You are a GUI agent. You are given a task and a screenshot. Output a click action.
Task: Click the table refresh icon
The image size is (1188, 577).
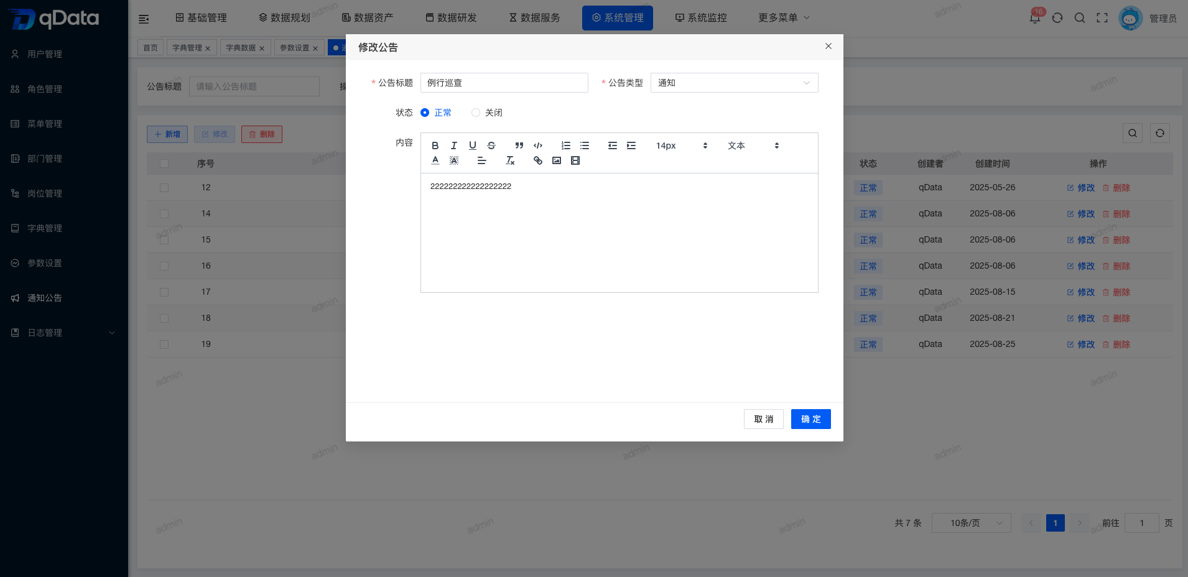click(x=1160, y=133)
